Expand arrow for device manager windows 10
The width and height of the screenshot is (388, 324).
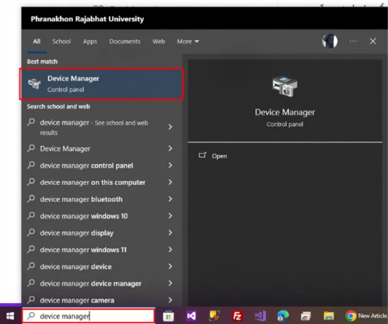pos(170,216)
